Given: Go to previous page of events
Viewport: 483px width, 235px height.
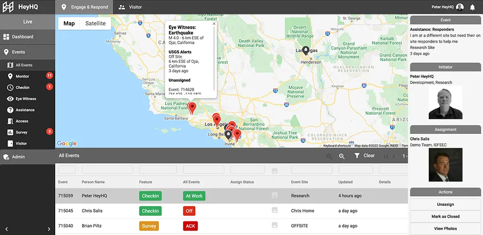Looking at the screenshot, I should point(394,157).
